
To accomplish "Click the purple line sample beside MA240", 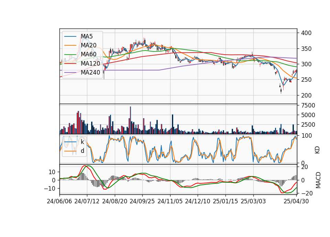I will tap(70, 72).
